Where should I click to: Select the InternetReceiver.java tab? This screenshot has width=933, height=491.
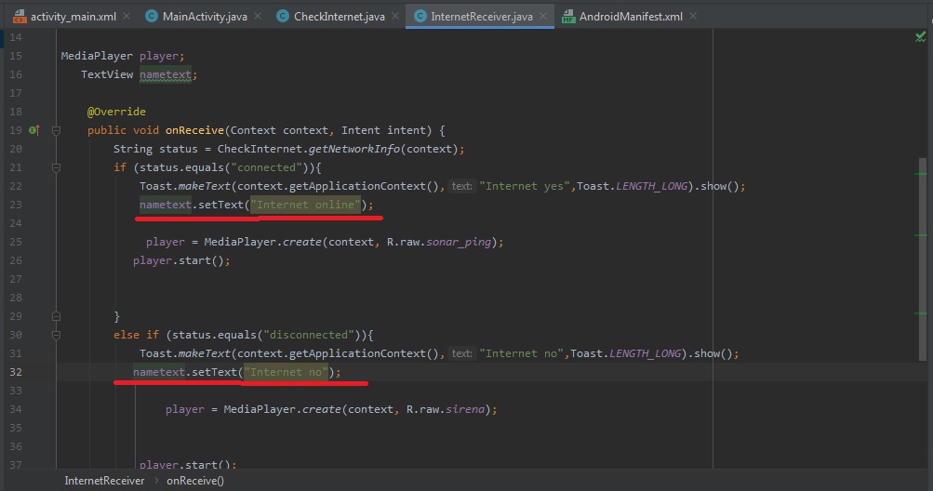[481, 17]
